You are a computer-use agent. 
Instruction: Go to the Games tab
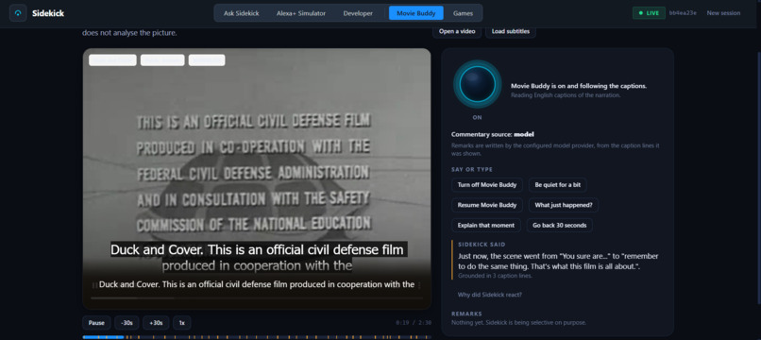click(x=463, y=13)
